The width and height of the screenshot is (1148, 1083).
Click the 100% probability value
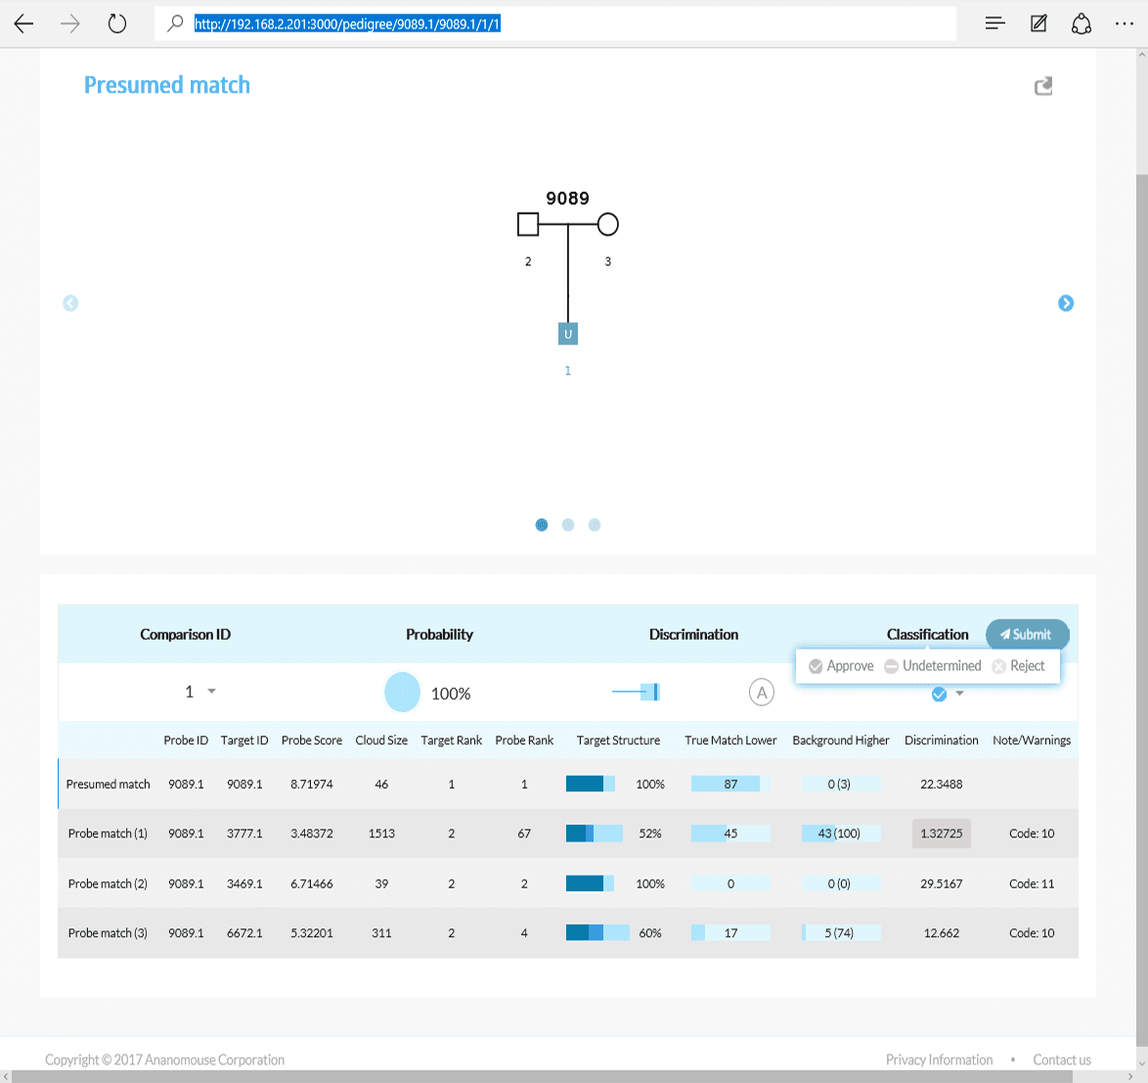tap(451, 694)
